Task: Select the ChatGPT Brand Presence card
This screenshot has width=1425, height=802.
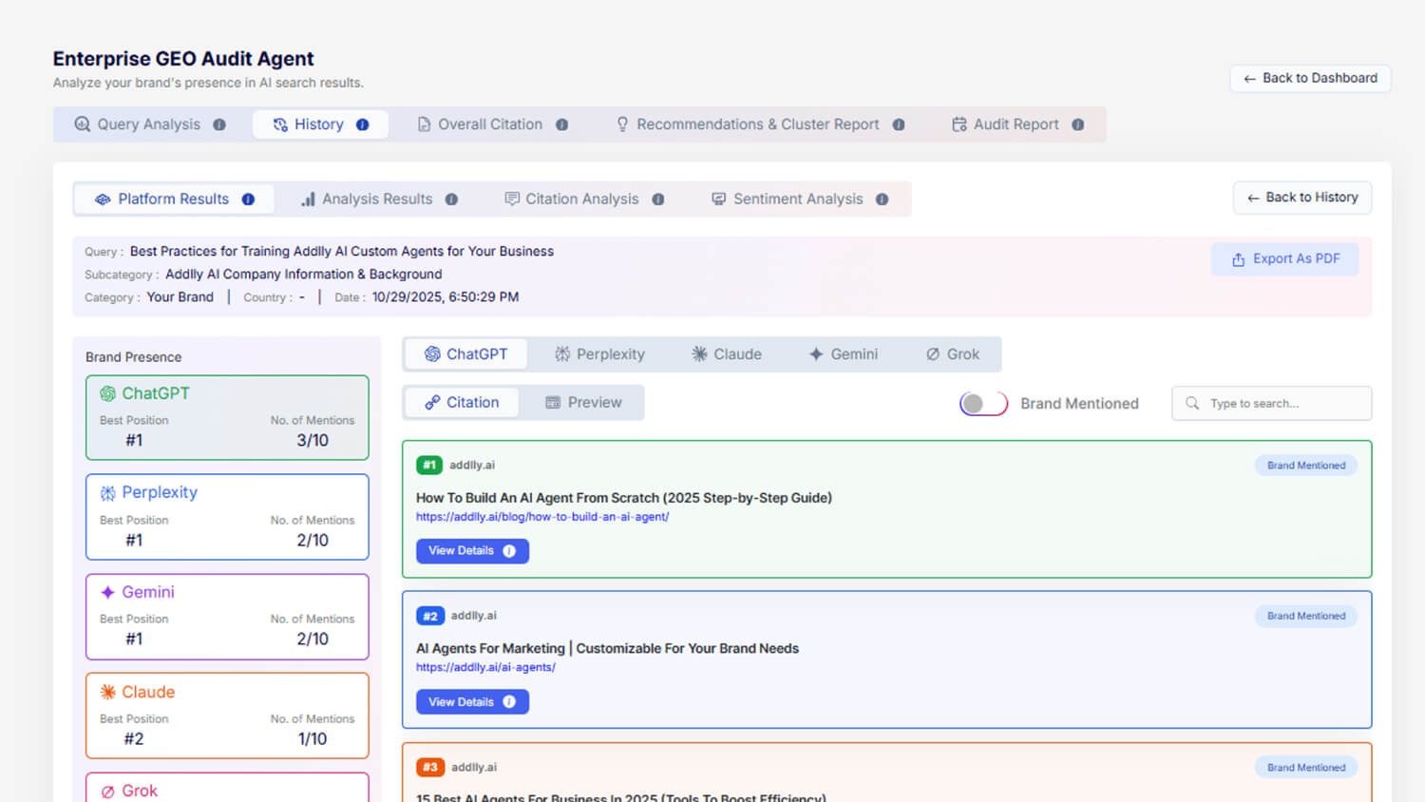Action: click(227, 418)
